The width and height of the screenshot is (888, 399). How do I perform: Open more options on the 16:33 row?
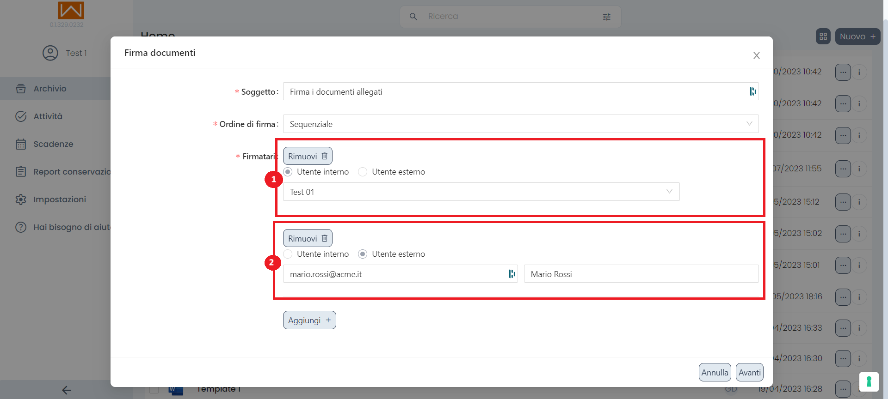point(843,328)
